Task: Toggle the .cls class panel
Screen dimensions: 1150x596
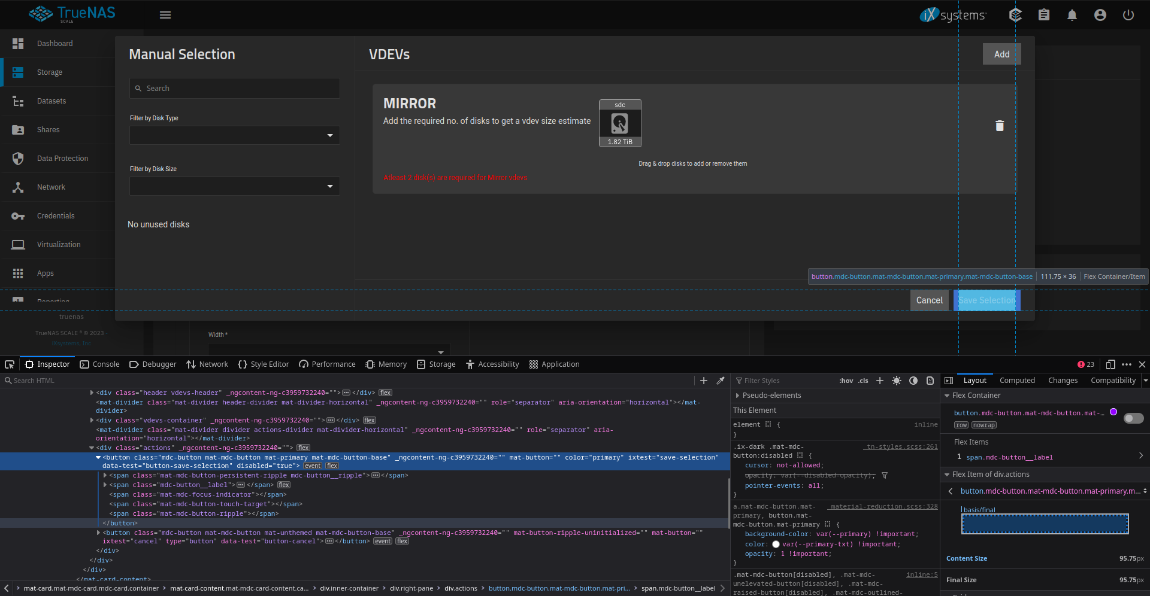Action: tap(863, 381)
